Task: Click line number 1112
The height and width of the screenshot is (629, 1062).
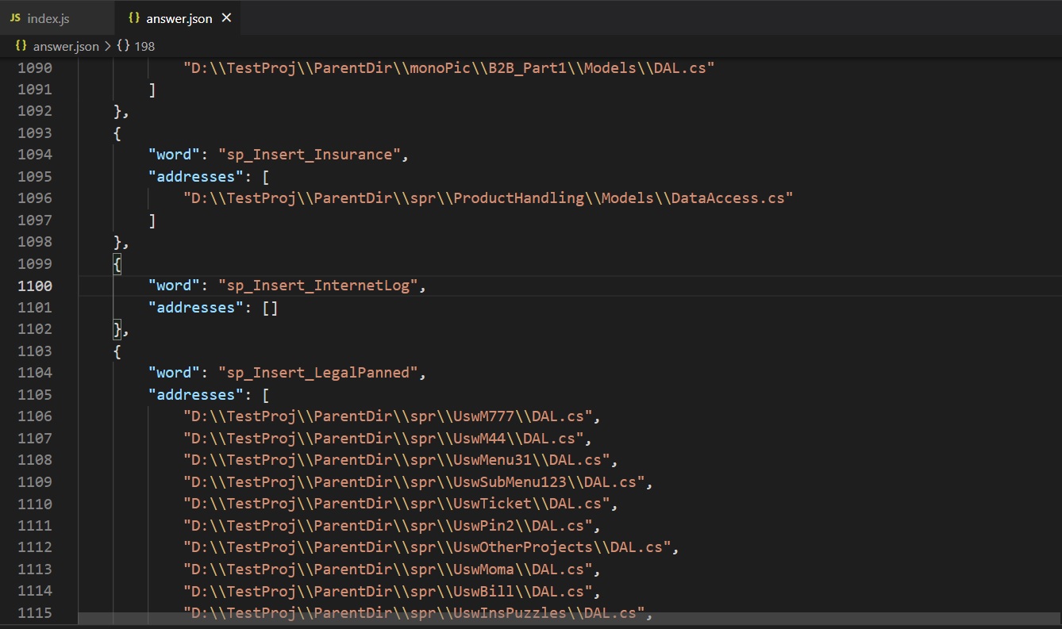Action: pyautogui.click(x=35, y=547)
